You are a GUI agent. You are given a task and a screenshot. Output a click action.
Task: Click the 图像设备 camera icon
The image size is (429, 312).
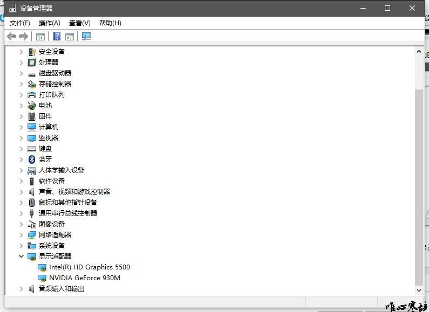pyautogui.click(x=32, y=224)
